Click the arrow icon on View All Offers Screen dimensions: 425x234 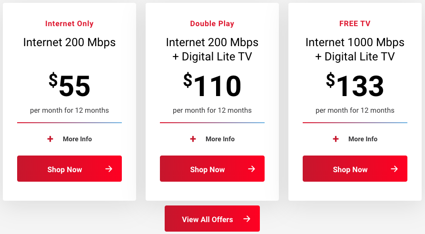[x=247, y=219]
